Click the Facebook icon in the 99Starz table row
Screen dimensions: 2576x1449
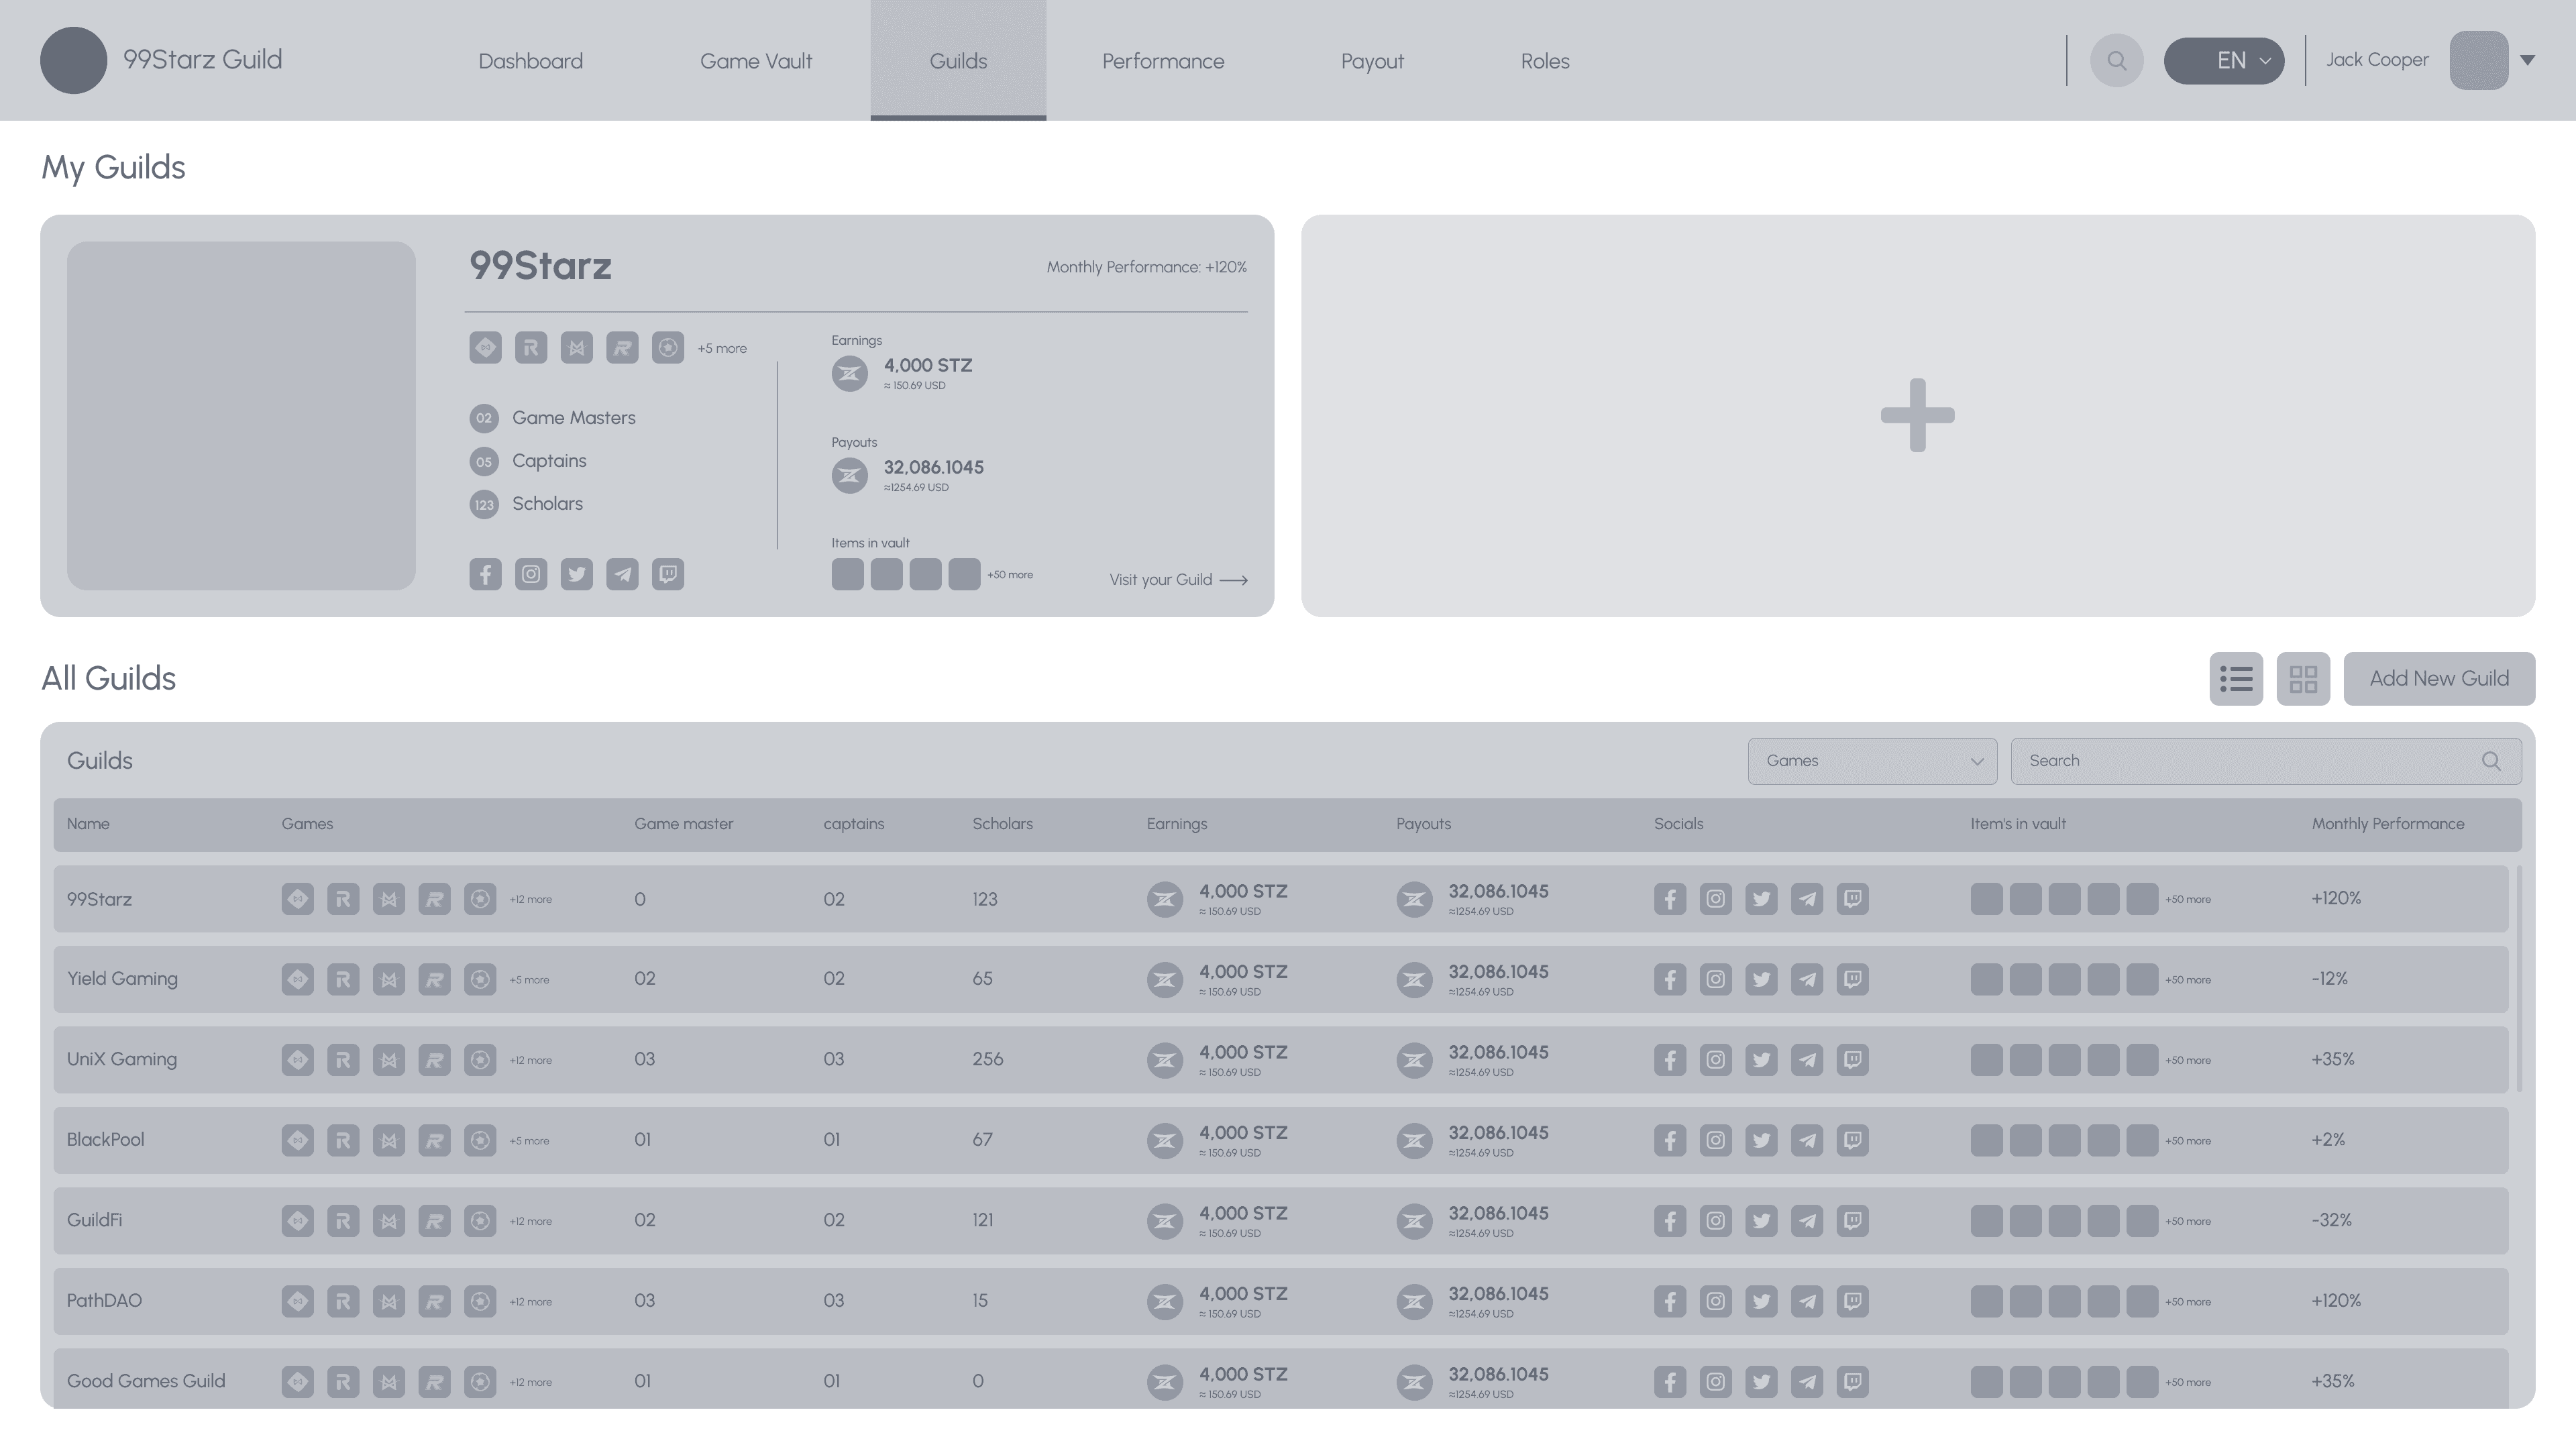pyautogui.click(x=1670, y=899)
